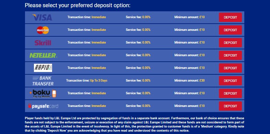Click Deposit button in Neteller row
Image resolution: width=270 pixels, height=134 pixels.
coord(230,55)
